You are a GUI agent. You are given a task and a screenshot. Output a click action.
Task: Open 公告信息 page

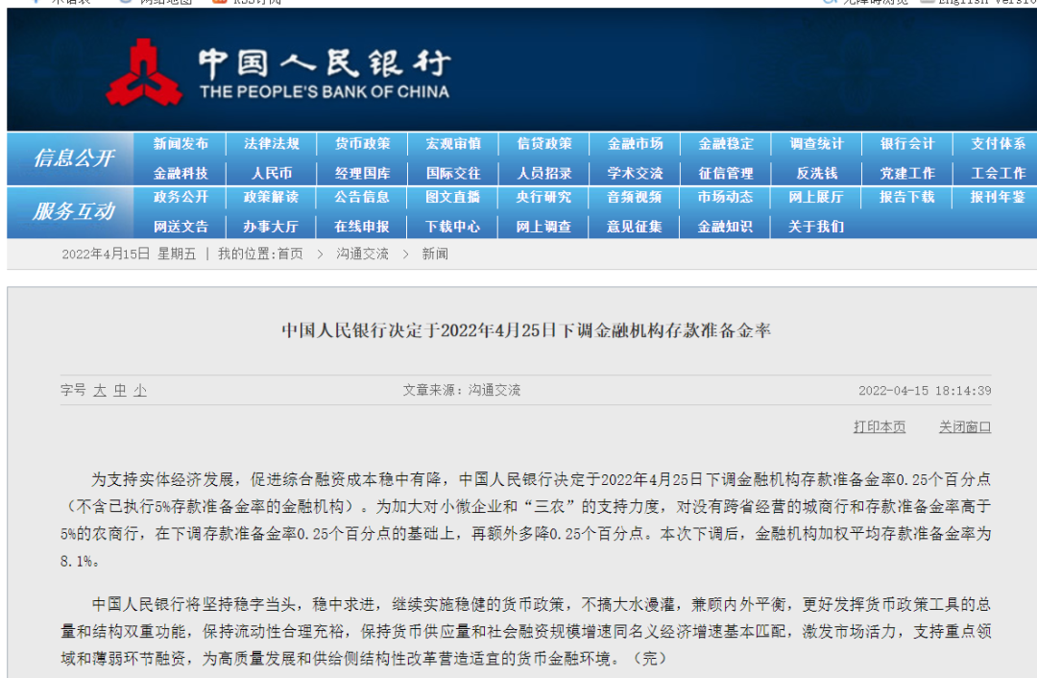pyautogui.click(x=362, y=197)
